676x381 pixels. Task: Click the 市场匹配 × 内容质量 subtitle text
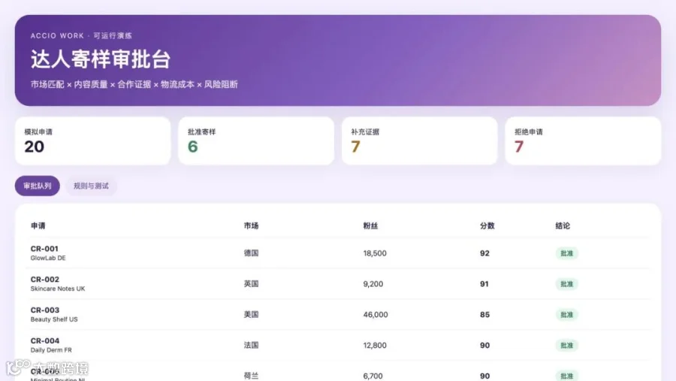pyautogui.click(x=69, y=85)
